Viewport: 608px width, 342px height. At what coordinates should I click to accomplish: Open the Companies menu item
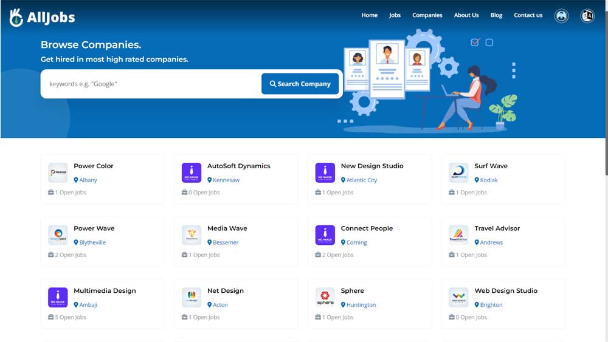[427, 15]
